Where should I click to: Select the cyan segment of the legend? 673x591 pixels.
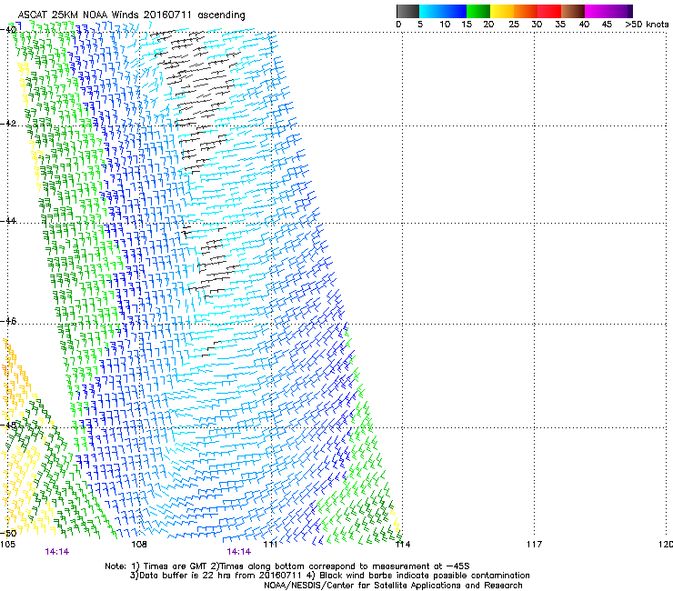pos(431,11)
